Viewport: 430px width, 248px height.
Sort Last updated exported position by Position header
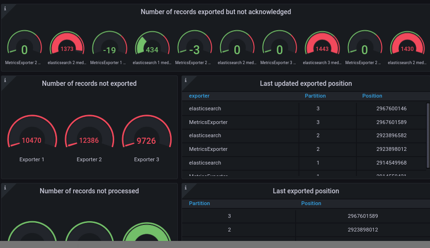click(x=372, y=96)
